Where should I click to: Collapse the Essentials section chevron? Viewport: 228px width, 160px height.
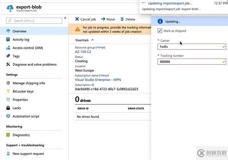click(93, 40)
